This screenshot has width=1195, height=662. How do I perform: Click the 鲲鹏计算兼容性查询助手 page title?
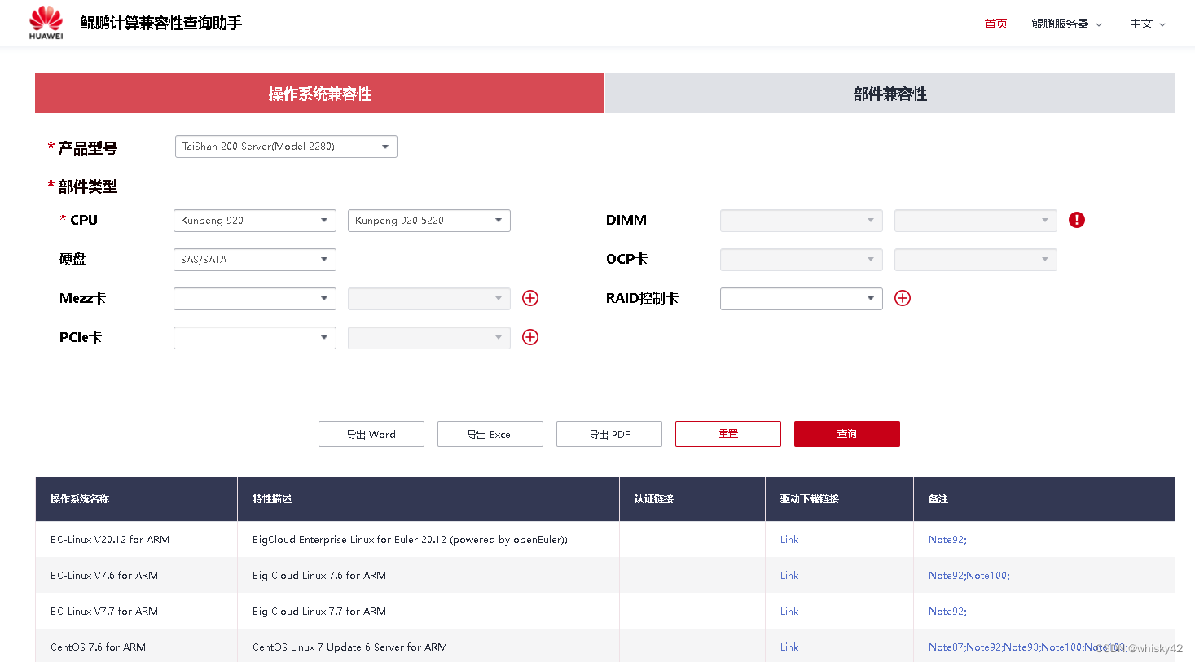(x=161, y=23)
